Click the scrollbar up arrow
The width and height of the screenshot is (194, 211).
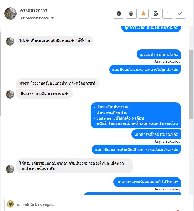coord(191,29)
